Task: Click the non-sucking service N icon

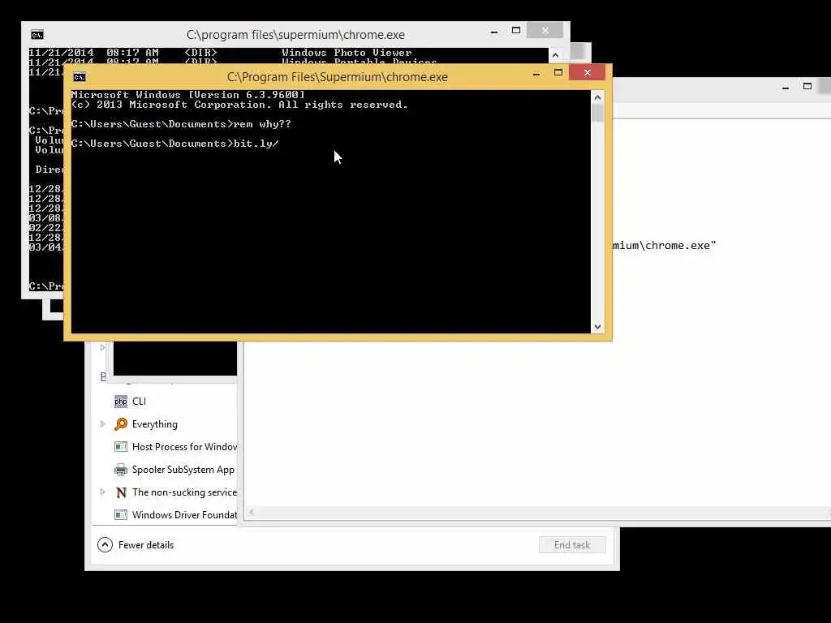Action: click(x=121, y=492)
